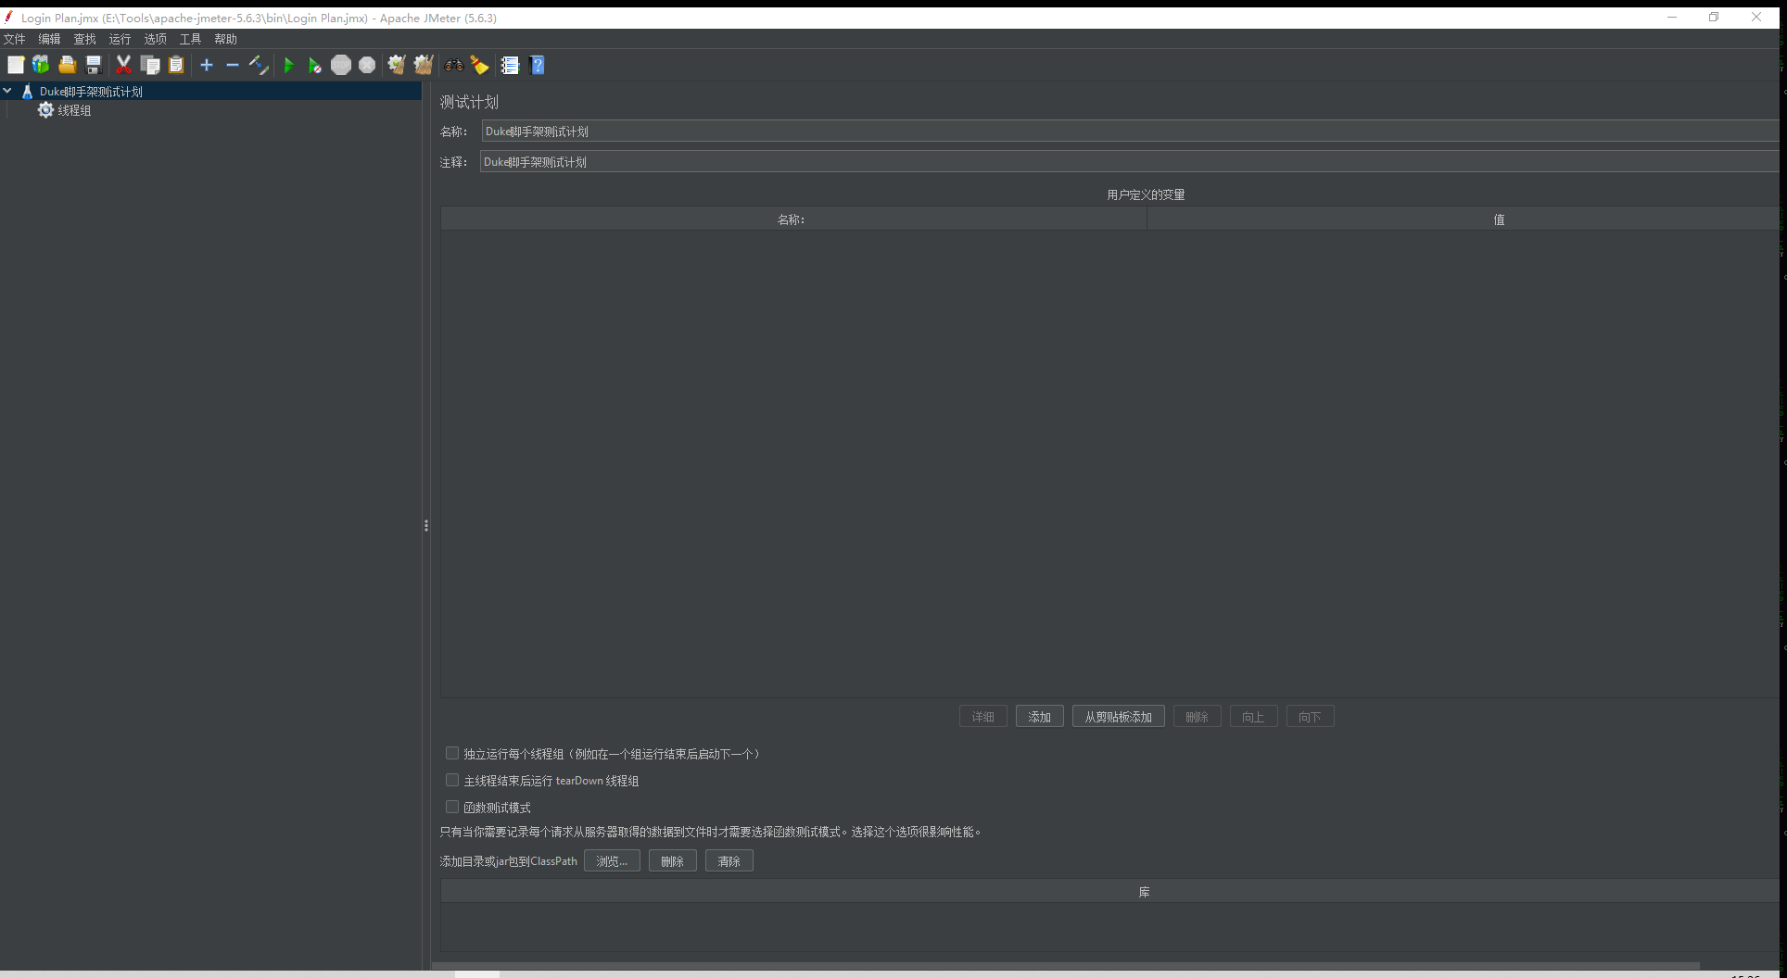Open the Function Helper list icon
Screen dimensions: 1787x978
tap(510, 65)
